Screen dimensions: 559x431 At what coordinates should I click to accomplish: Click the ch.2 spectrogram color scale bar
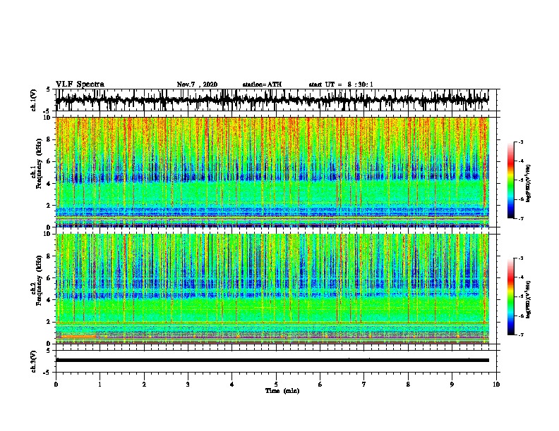tap(511, 296)
